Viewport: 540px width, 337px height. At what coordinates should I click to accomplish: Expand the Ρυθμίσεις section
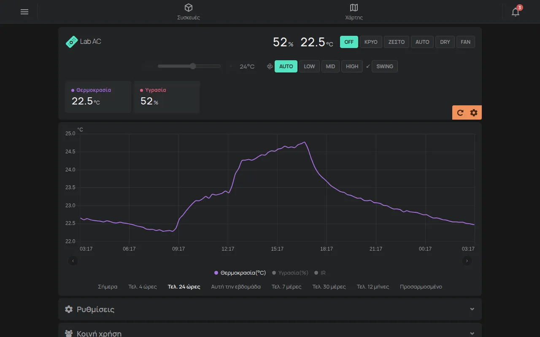pyautogui.click(x=270, y=309)
